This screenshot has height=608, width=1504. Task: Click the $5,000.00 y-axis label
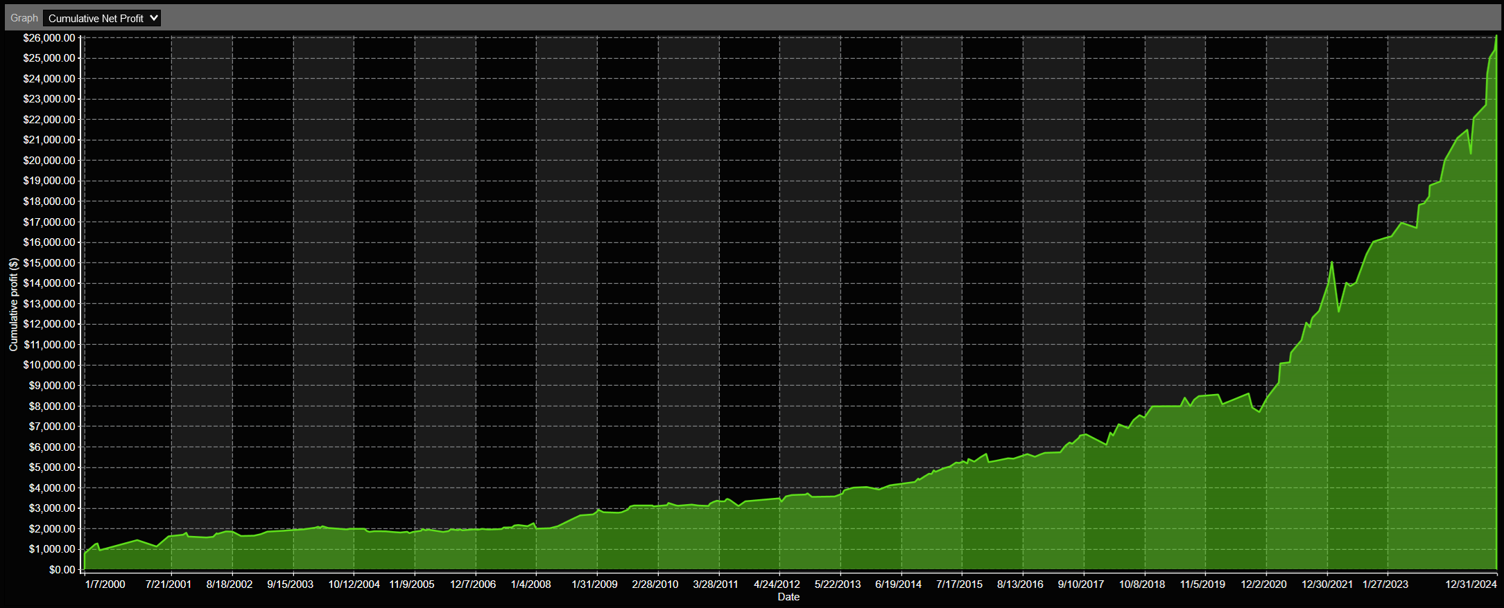tap(52, 467)
